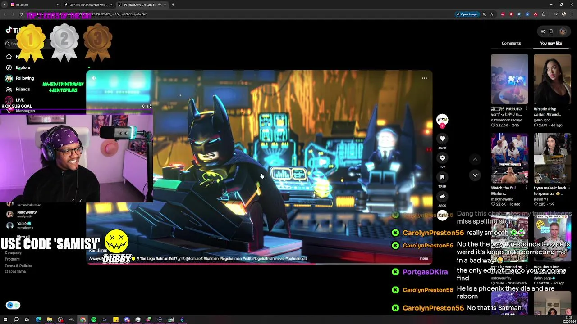Screen dimensions: 577x324
Task: Open comments via the speech bubble icon
Action: [442, 158]
